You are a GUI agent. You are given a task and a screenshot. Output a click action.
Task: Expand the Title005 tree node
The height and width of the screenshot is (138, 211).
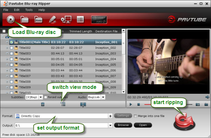7,65
